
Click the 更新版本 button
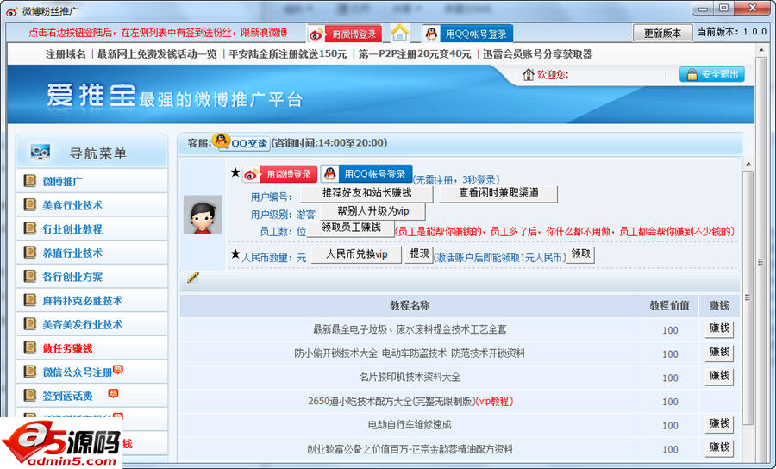(662, 33)
